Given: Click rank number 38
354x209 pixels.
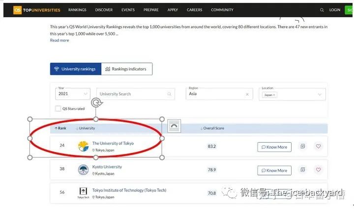Looking at the screenshot, I should pos(62,169).
